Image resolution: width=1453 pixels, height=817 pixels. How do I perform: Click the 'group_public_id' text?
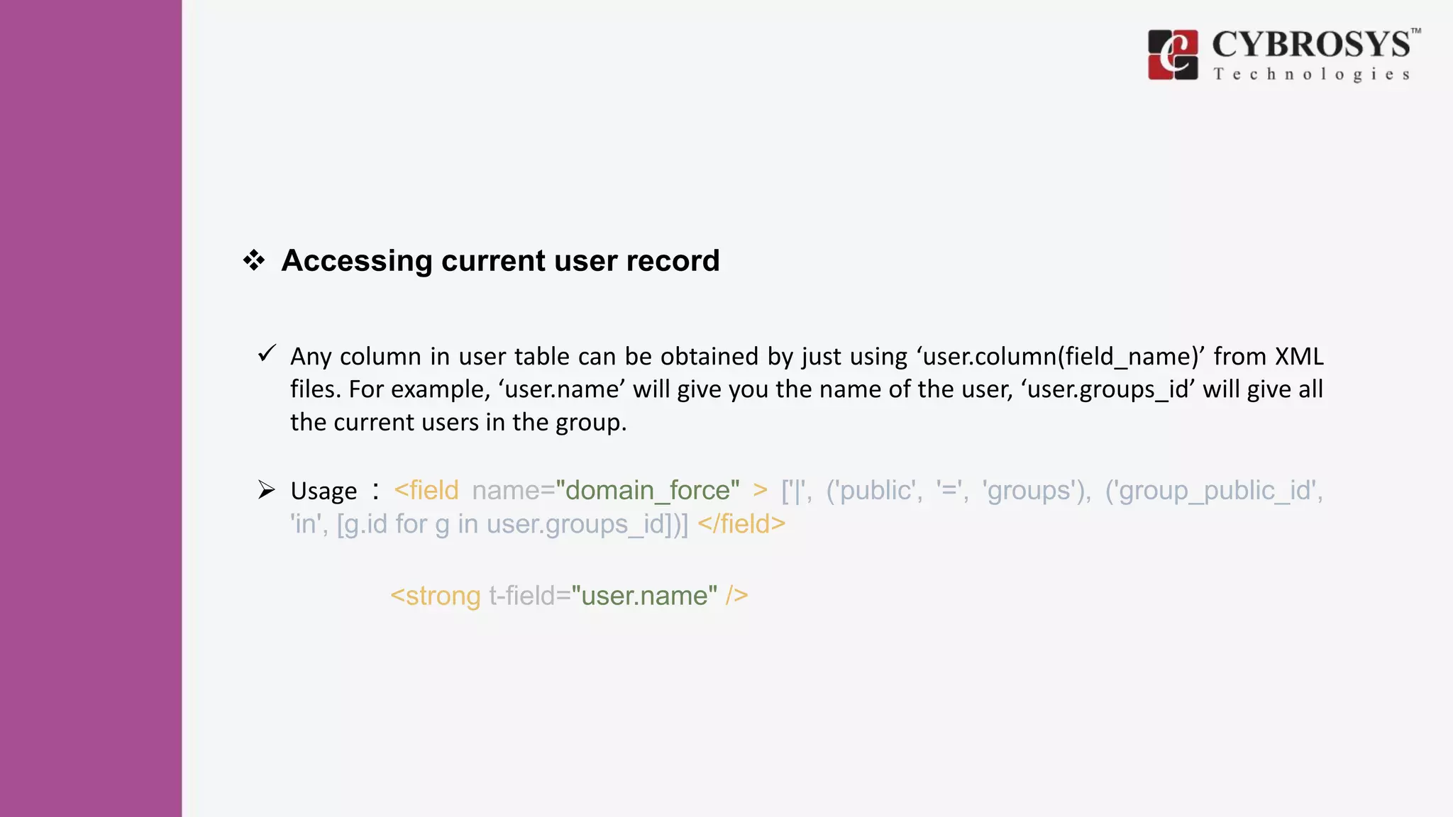click(x=1213, y=490)
